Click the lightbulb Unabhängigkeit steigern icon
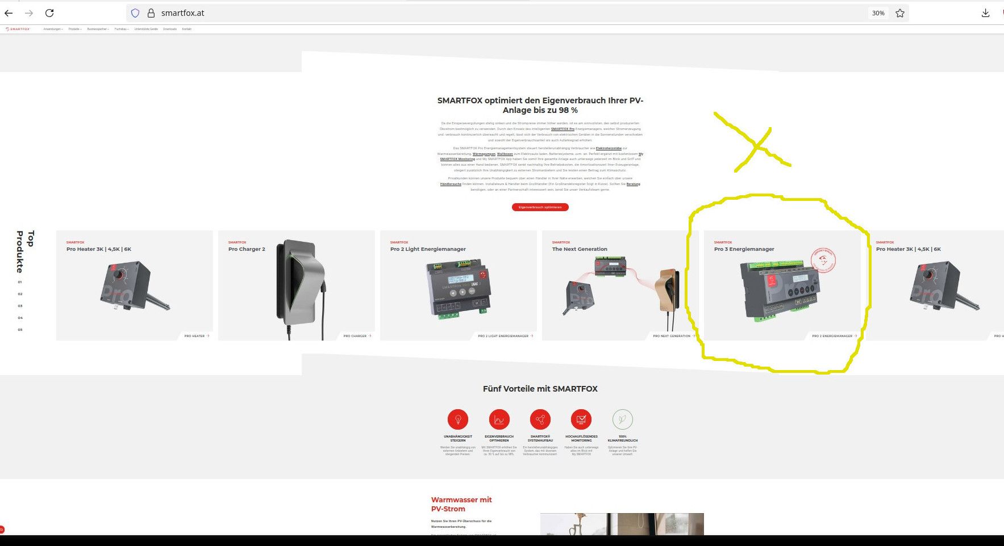The height and width of the screenshot is (546, 1004). [x=458, y=419]
